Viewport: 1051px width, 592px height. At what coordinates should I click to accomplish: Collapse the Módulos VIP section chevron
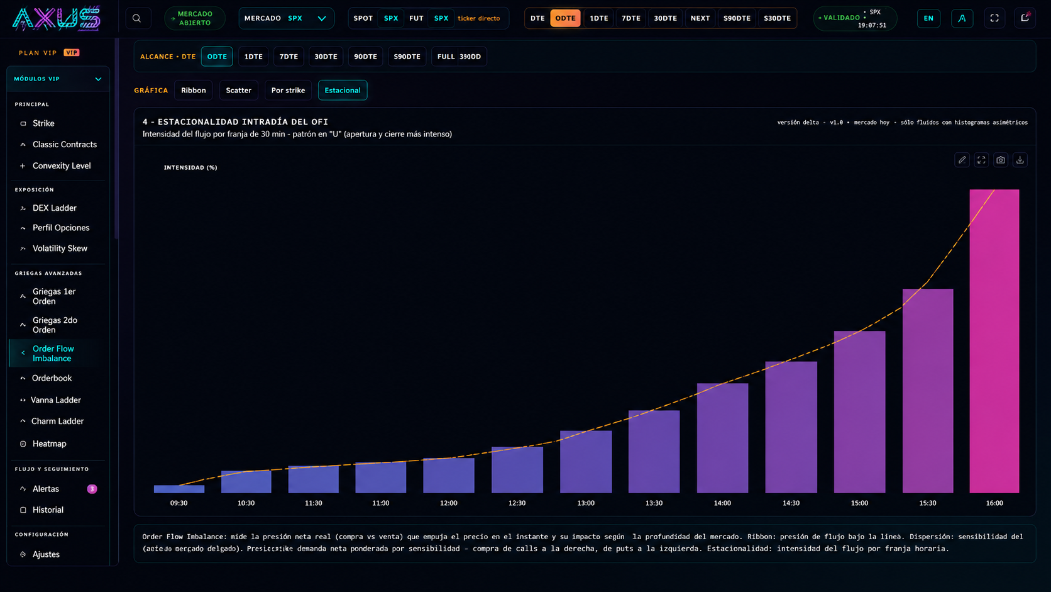point(98,79)
